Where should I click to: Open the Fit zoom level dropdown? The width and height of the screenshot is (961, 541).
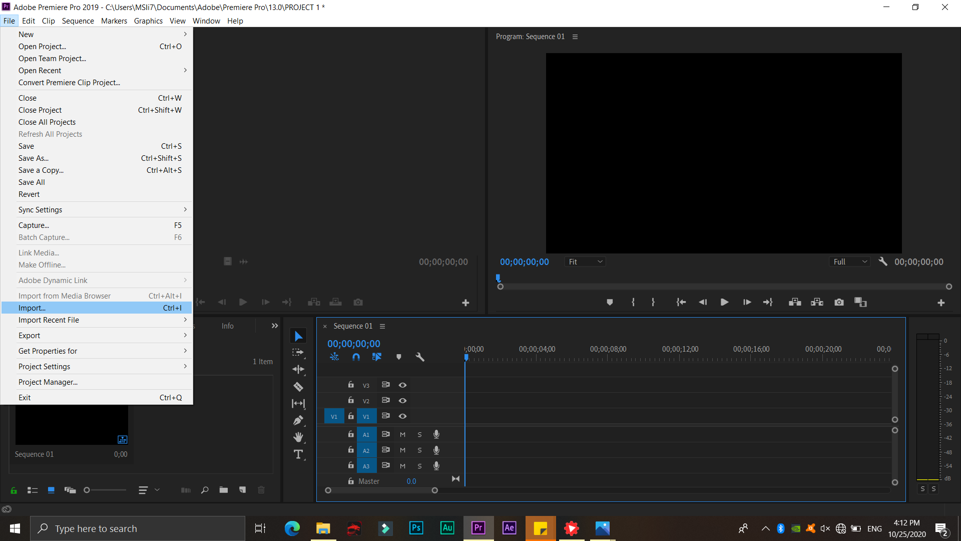tap(585, 261)
